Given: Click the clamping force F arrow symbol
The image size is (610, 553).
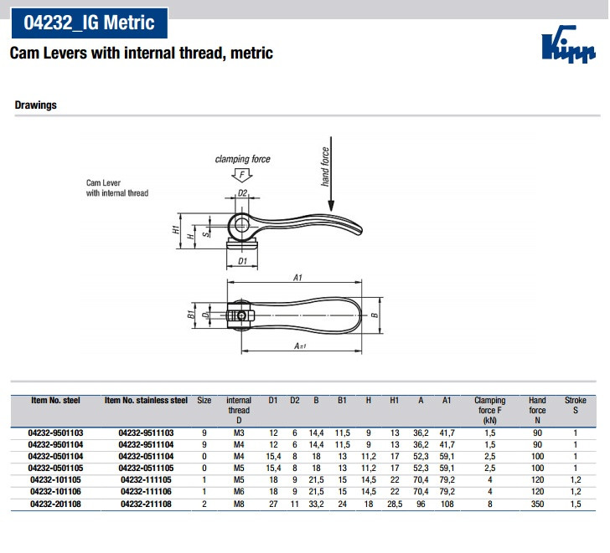Looking at the screenshot, I should tap(242, 175).
